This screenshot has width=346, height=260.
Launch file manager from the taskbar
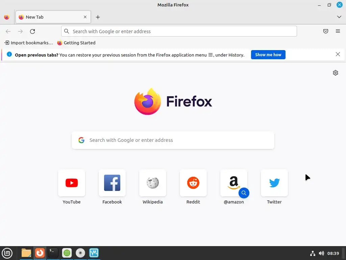tap(26, 253)
